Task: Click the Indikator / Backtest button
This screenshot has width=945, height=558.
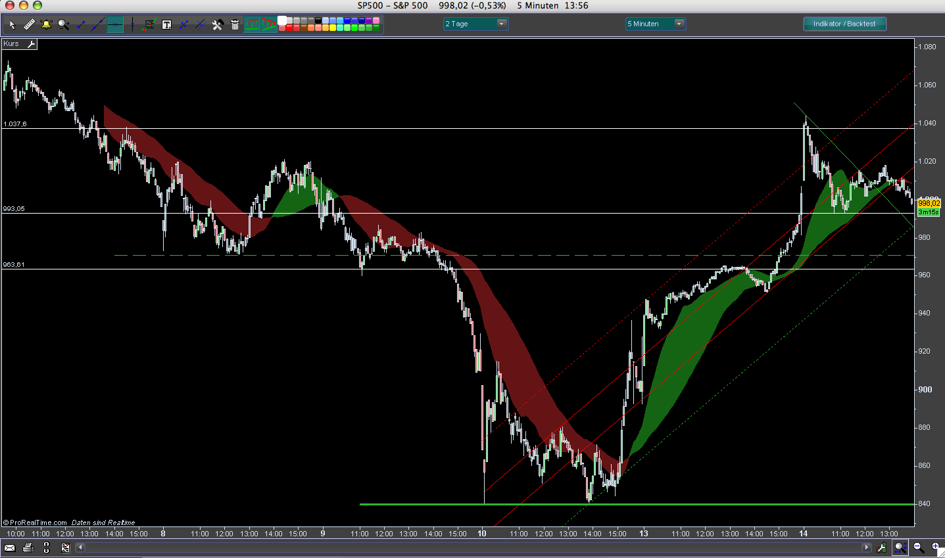Action: [844, 24]
